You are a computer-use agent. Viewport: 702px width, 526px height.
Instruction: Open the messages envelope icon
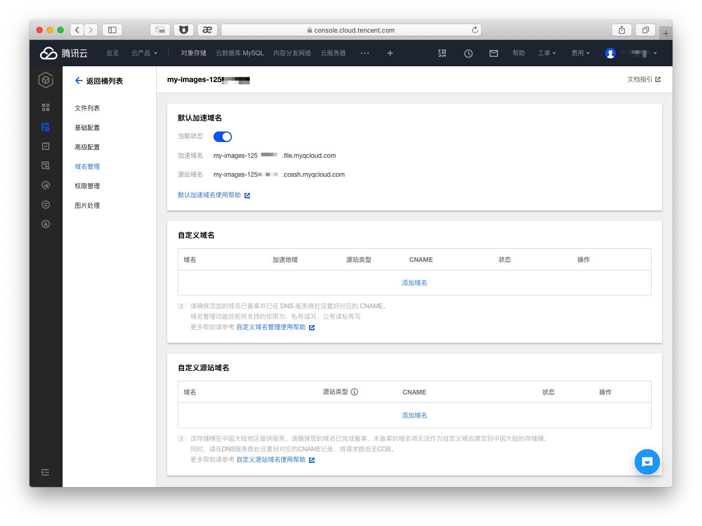point(493,53)
